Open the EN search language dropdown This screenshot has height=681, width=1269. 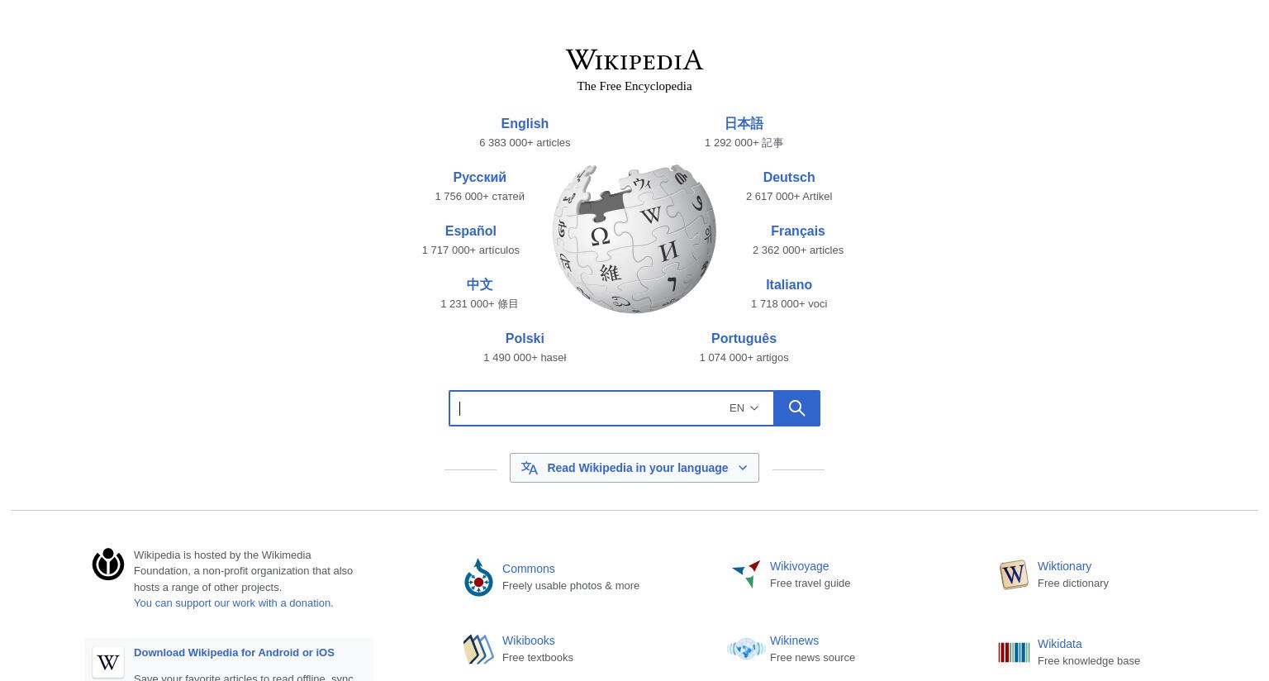pyautogui.click(x=744, y=408)
